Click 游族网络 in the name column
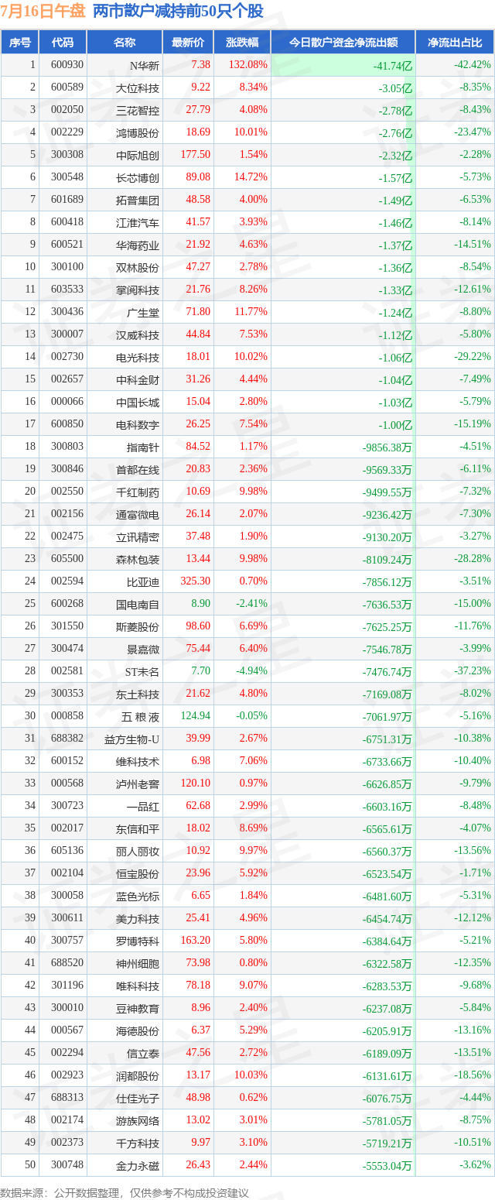The height and width of the screenshot is (1200, 495). coord(138,1120)
